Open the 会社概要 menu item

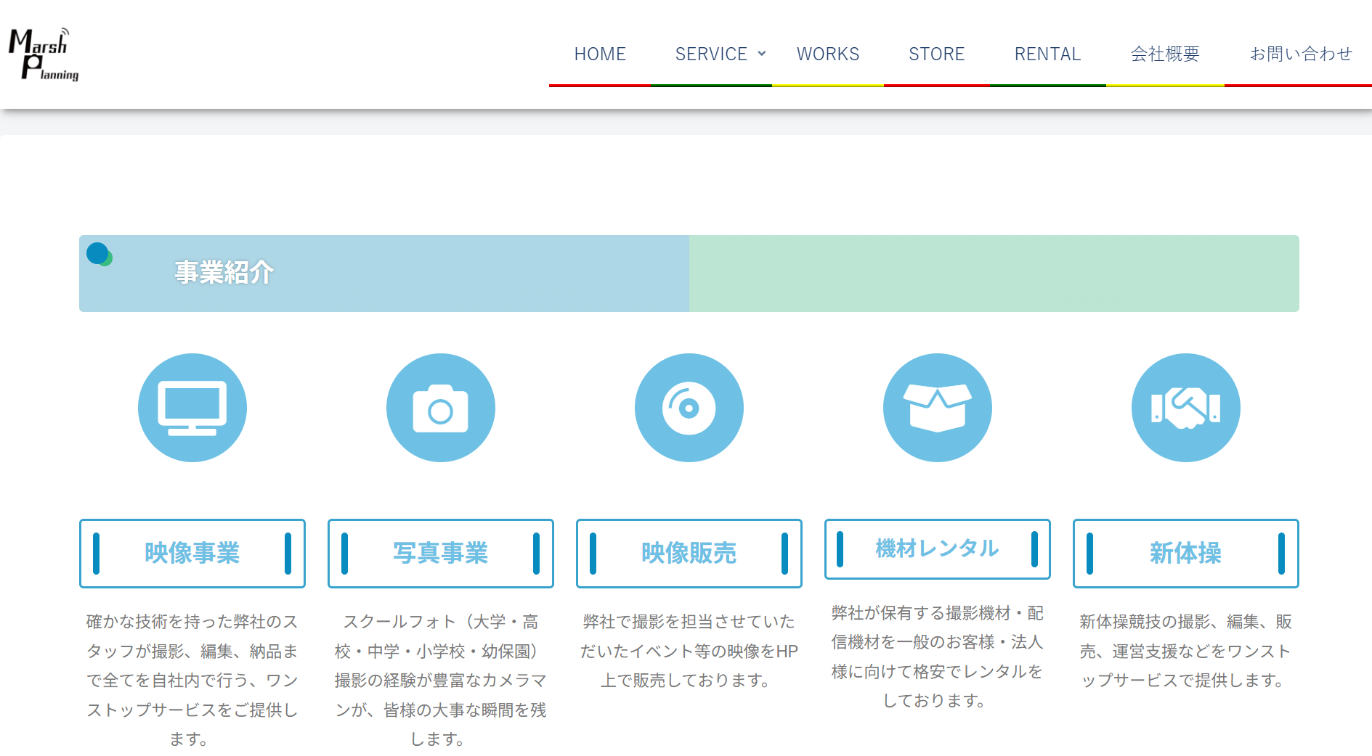1165,54
